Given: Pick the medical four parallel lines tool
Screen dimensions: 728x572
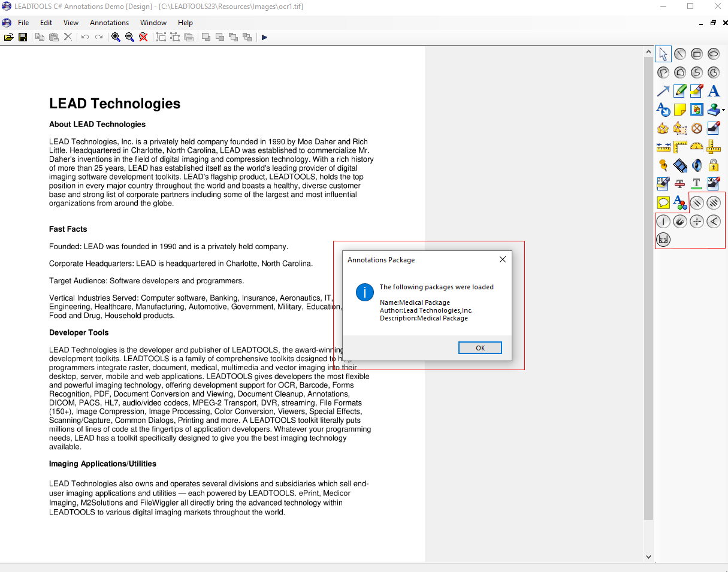Looking at the screenshot, I should click(714, 203).
